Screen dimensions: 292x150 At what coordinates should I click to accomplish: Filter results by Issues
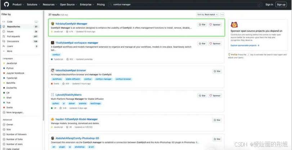tap(20, 31)
